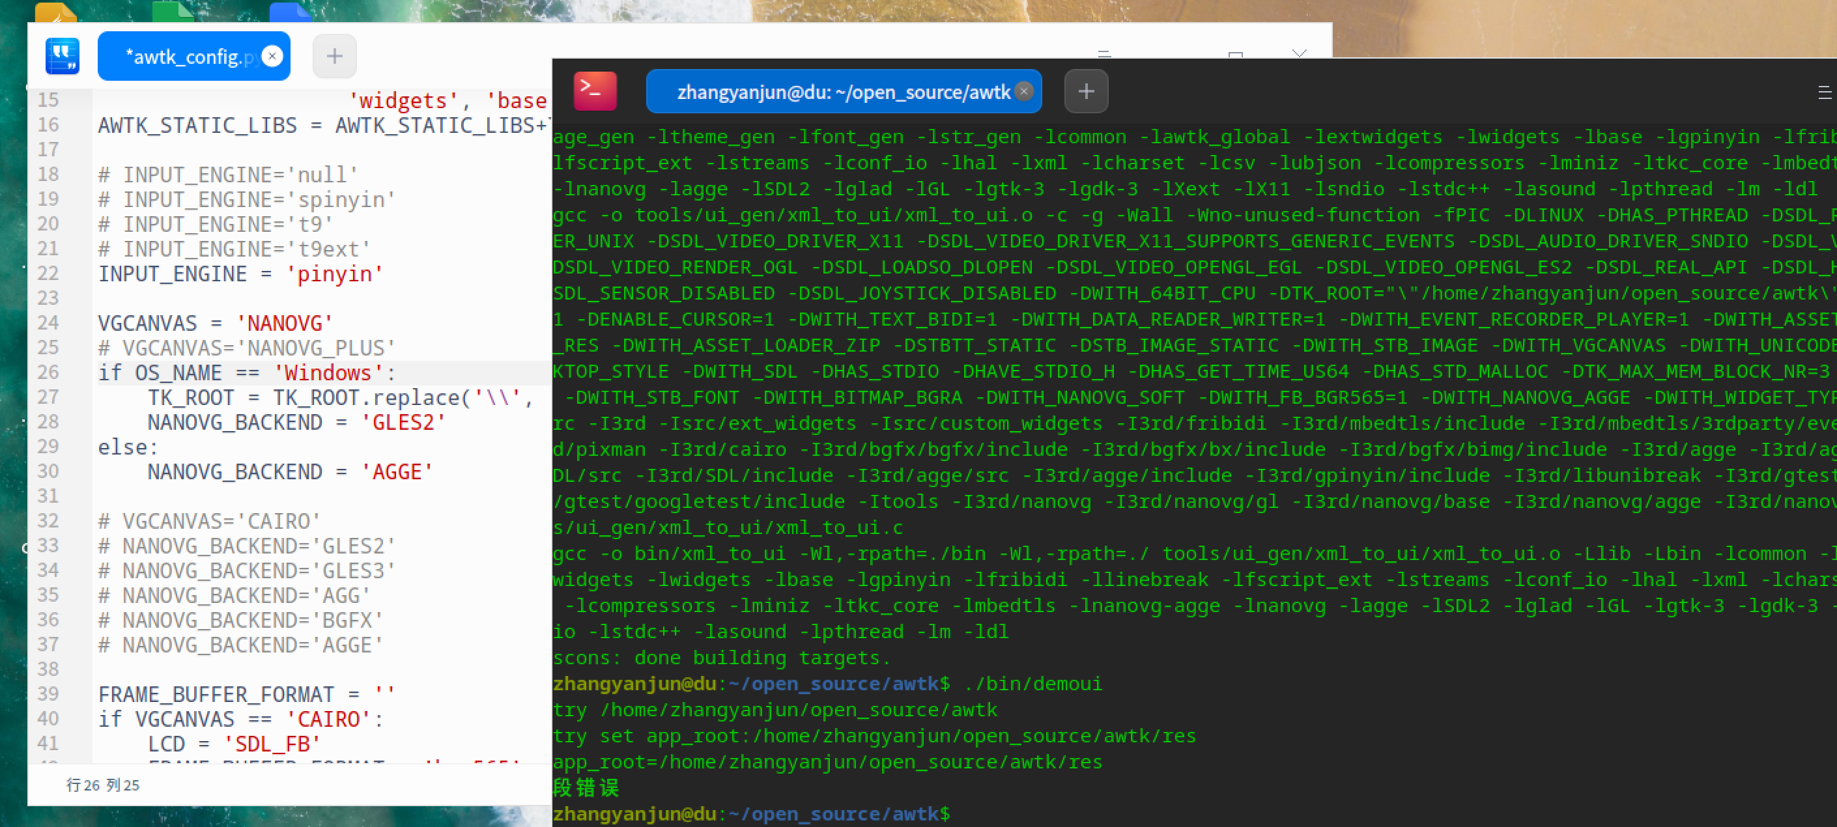Open a new tab in the editor
Viewport: 1837px width, 827px height.
coord(334,56)
